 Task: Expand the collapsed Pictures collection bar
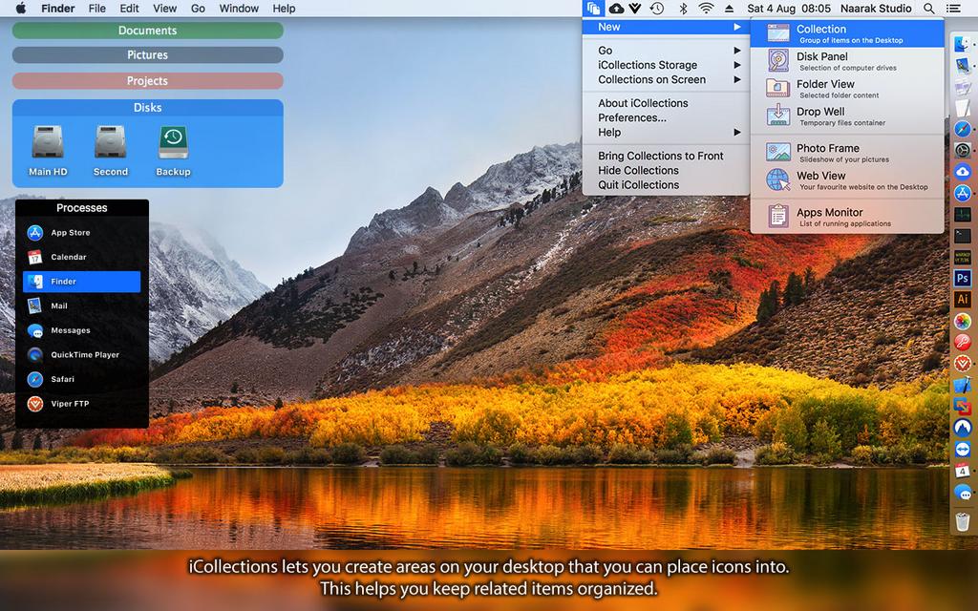tap(148, 54)
